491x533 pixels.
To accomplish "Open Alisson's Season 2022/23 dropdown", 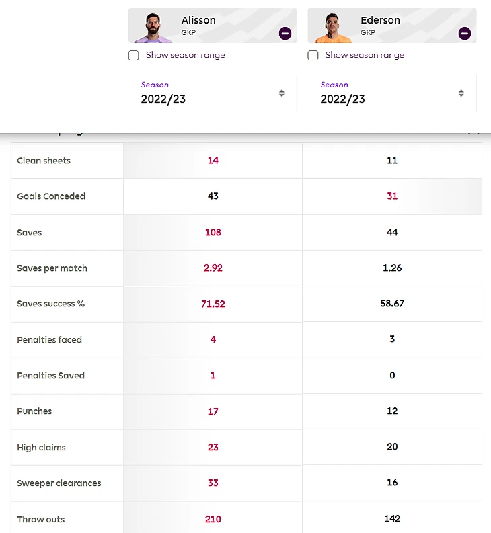I will [213, 93].
